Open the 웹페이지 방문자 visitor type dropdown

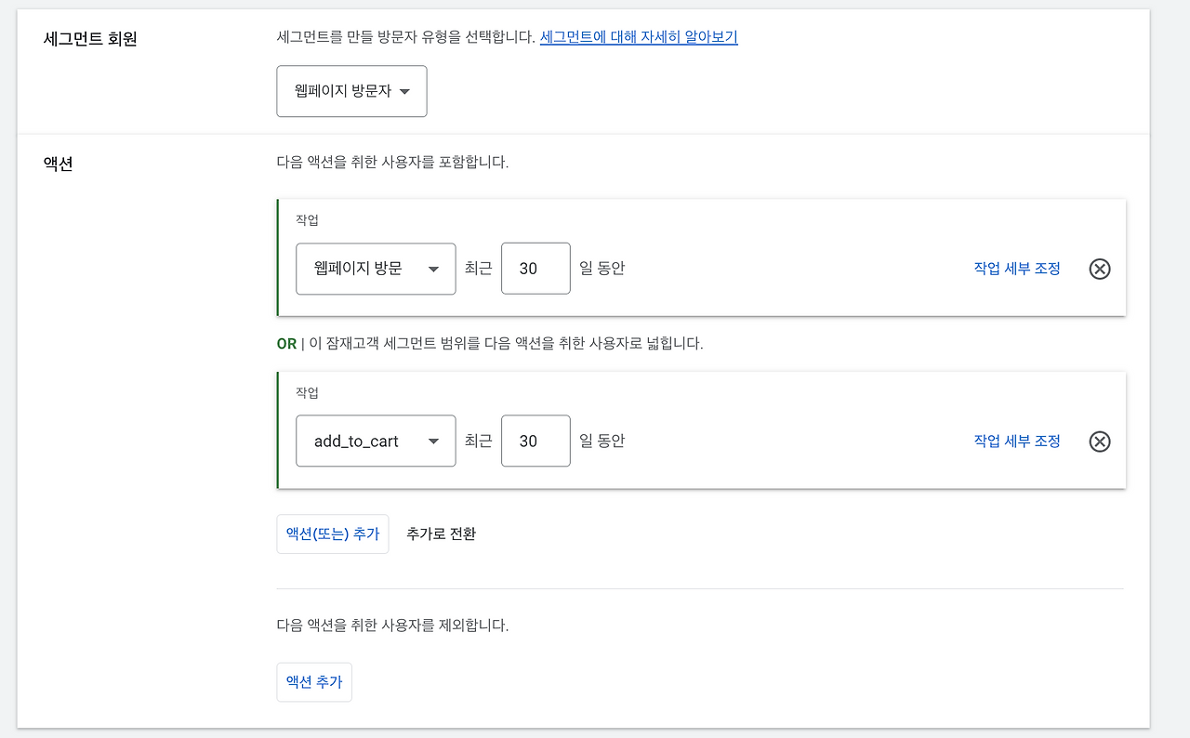[351, 91]
